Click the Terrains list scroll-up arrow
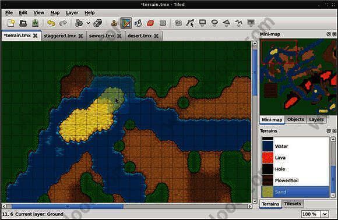Screen dimensions: 338x220 tap(333, 139)
